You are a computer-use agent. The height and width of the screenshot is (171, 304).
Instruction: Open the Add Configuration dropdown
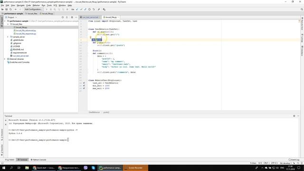33,9
